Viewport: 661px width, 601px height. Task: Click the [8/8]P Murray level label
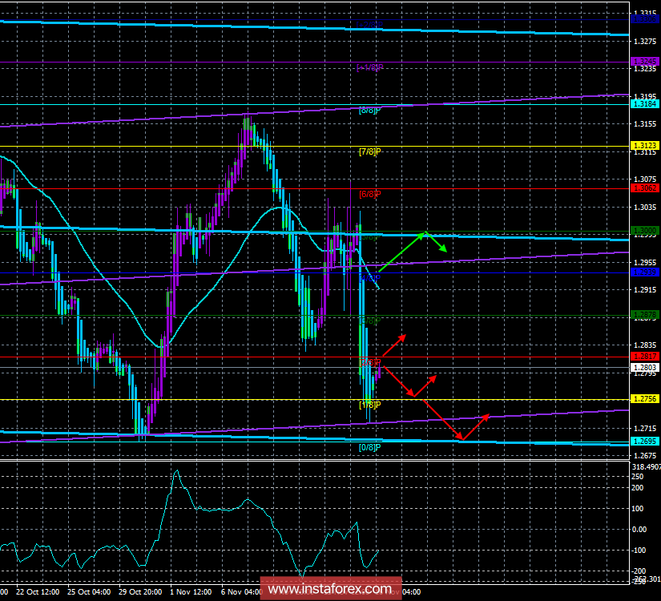pyautogui.click(x=369, y=111)
